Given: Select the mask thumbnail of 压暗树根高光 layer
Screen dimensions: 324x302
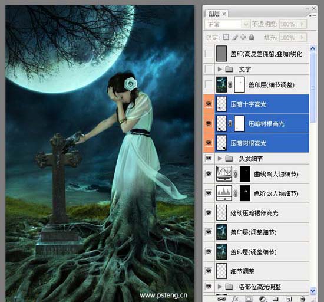Looking at the screenshot, I should pos(240,123).
